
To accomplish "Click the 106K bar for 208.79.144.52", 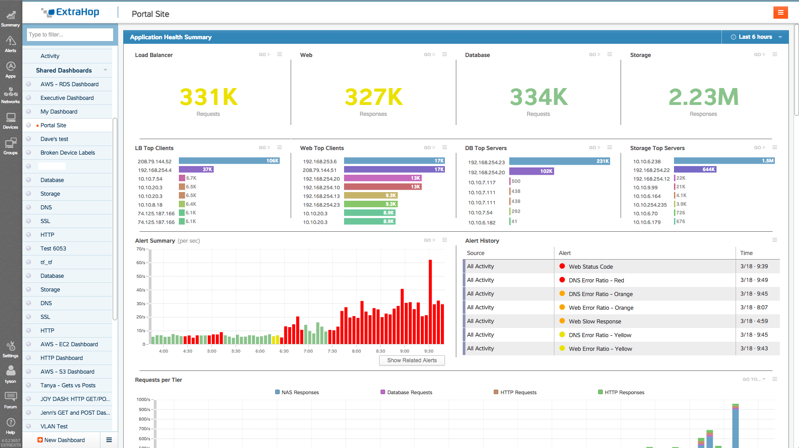I will pyautogui.click(x=229, y=161).
